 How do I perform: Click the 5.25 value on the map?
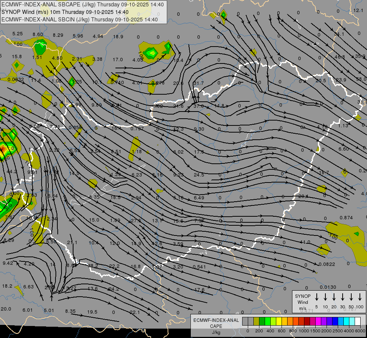pos(18,34)
